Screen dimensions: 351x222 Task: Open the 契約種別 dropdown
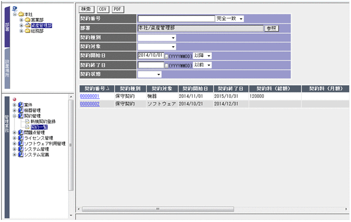click(157, 37)
